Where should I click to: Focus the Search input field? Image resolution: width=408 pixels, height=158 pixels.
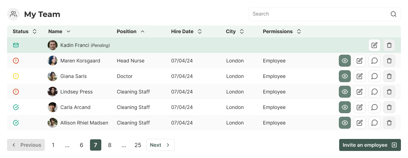click(318, 14)
